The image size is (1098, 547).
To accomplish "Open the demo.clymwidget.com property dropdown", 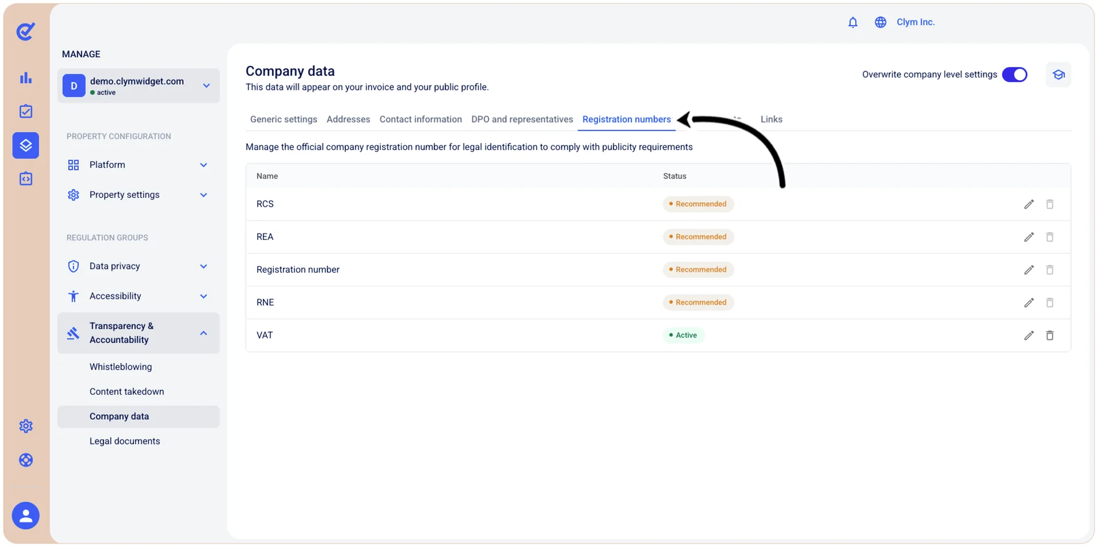I will coord(138,86).
